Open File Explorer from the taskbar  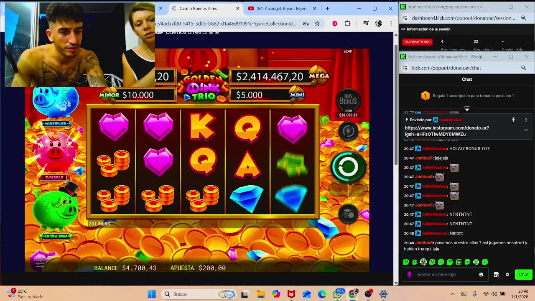pyautogui.click(x=260, y=294)
